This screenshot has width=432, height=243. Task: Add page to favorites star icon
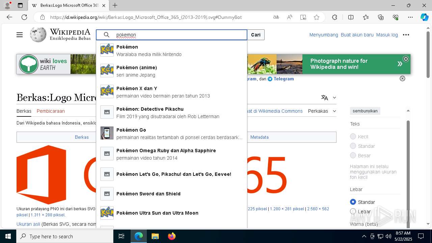(x=317, y=17)
